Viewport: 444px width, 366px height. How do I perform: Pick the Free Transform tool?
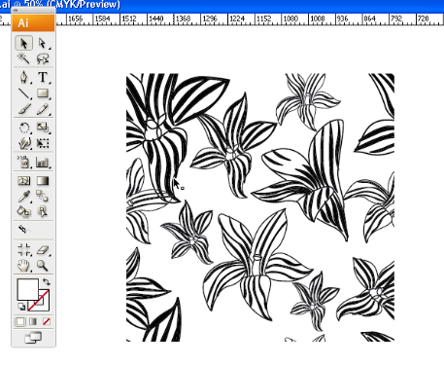tap(43, 143)
